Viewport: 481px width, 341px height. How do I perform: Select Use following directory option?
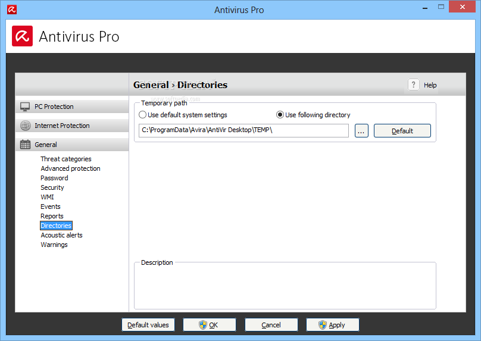[x=313, y=115]
